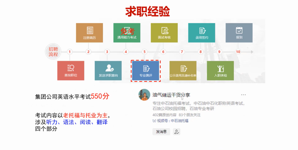
Task: Click the 发消息 button
Action: point(161,132)
